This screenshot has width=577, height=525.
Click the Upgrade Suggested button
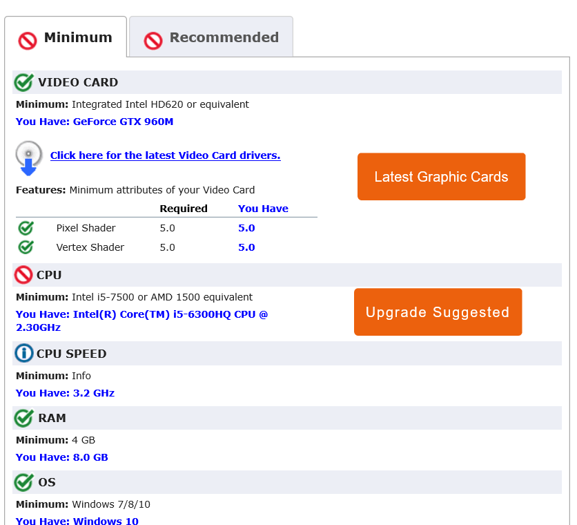[x=438, y=312]
